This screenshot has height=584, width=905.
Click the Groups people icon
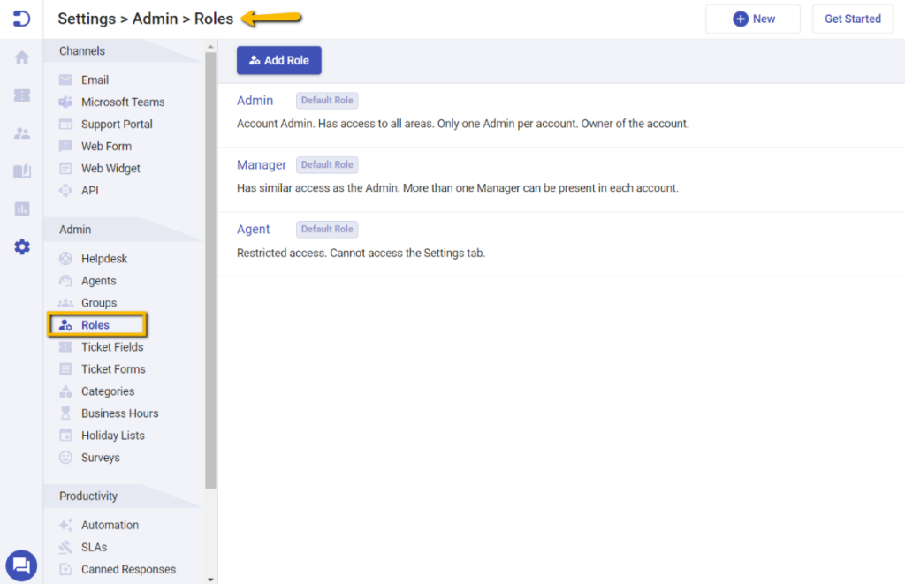point(65,303)
